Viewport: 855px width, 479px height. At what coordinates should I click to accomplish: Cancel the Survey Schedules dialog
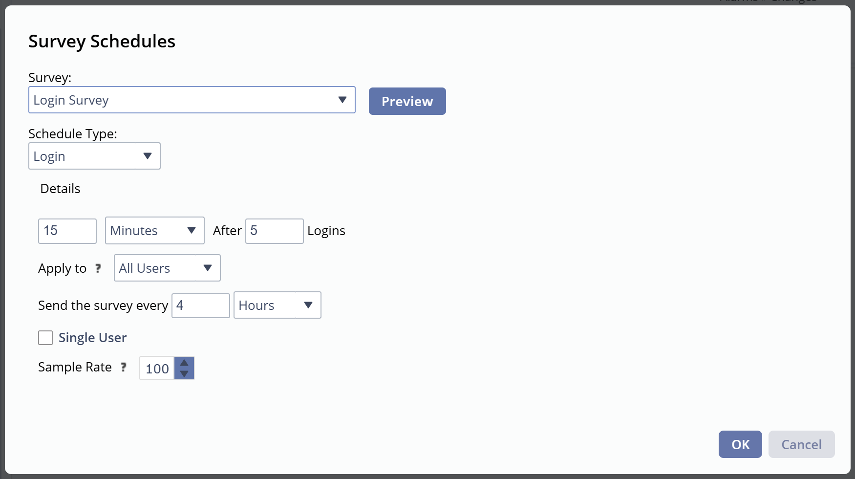(x=801, y=444)
